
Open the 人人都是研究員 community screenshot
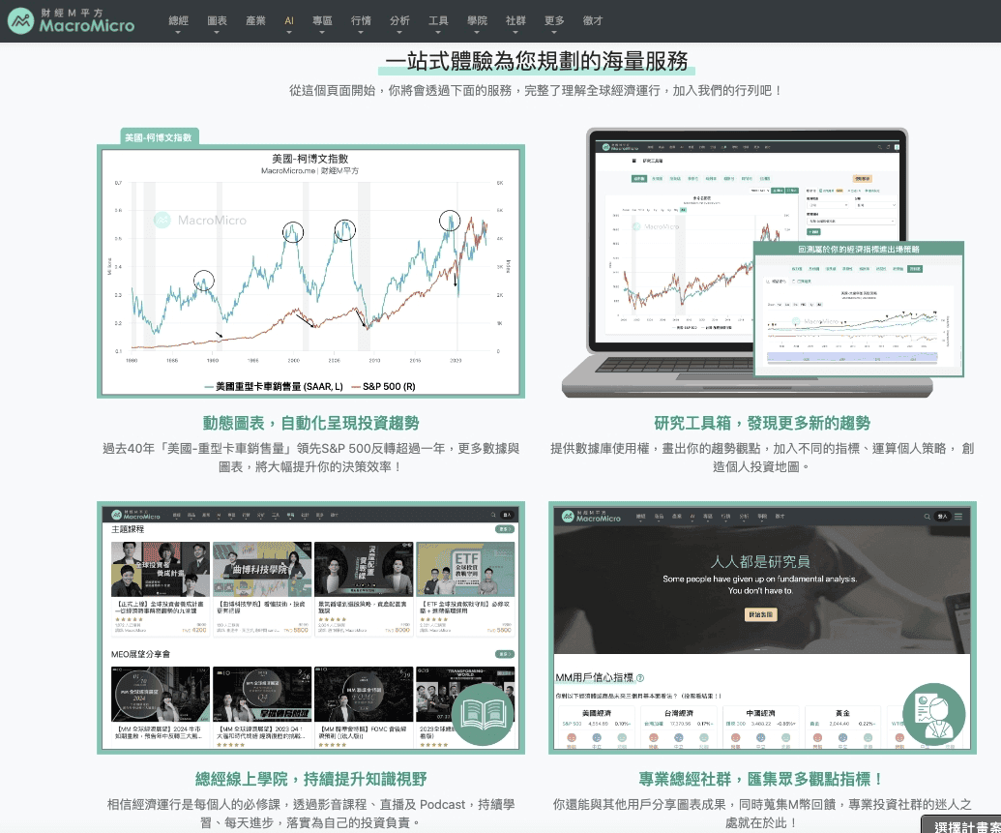762,627
